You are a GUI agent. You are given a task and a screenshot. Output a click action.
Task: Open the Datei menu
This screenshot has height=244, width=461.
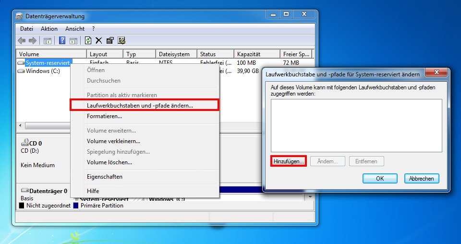[26, 29]
